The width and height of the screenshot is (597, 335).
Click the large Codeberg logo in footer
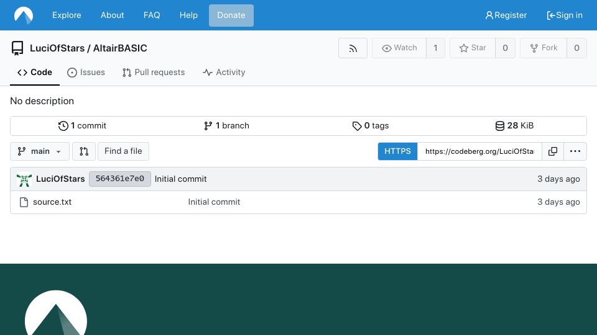point(56,313)
